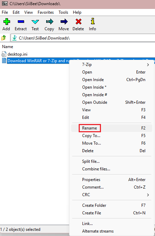Click the Move arrow icon
This screenshot has height=236, width=155.
[x=64, y=22]
